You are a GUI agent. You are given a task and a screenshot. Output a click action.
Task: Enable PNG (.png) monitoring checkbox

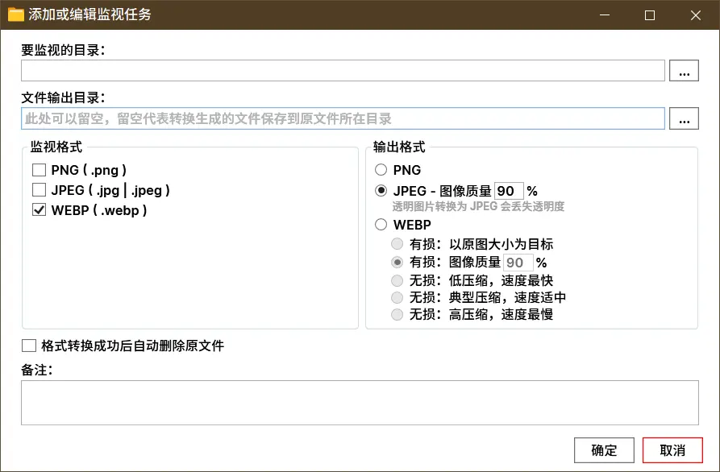point(39,170)
